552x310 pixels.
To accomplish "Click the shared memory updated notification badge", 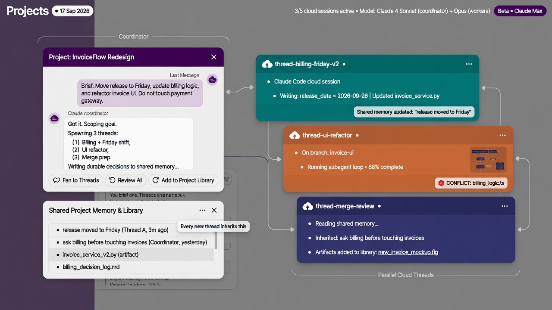I will pos(414,112).
